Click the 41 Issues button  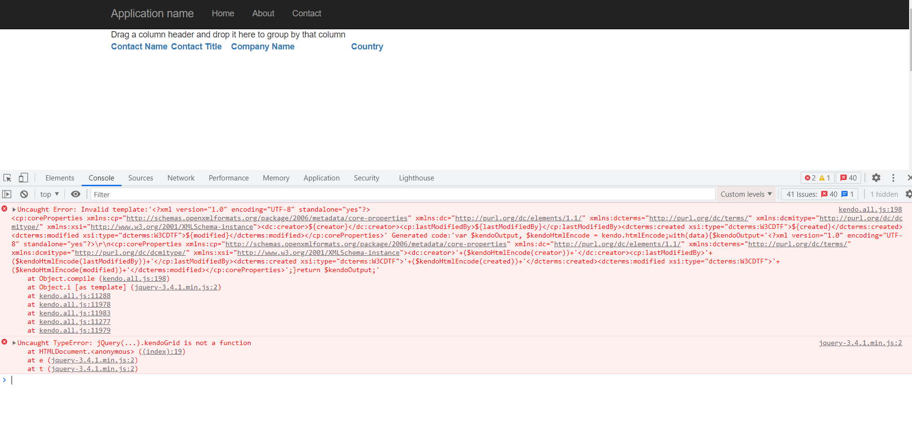tap(819, 194)
